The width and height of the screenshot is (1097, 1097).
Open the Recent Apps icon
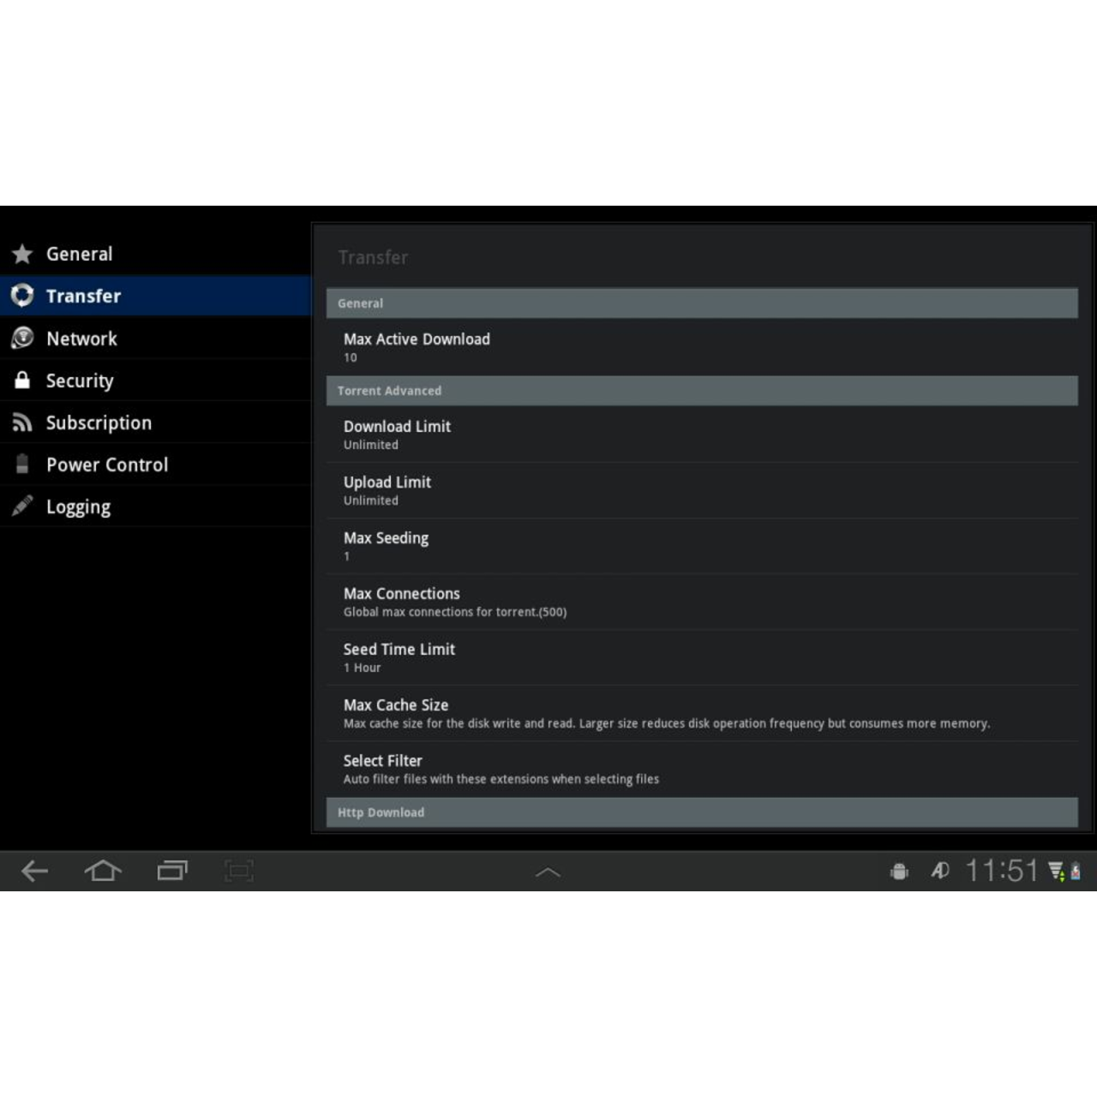[171, 871]
